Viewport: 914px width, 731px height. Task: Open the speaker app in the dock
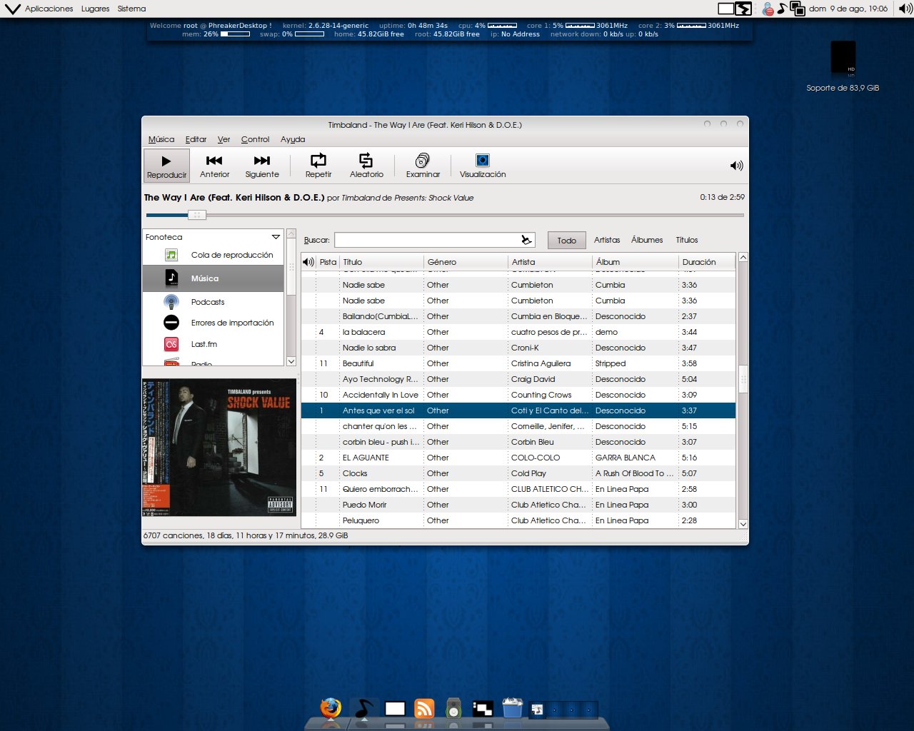tap(453, 709)
